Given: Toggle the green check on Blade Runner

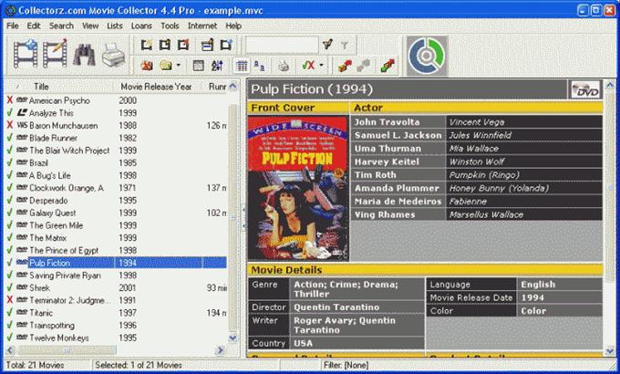Looking at the screenshot, I should [x=9, y=138].
